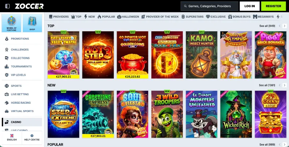Open 3 Wild Troopers game
Screen dimensions: 289x147
tap(167, 114)
